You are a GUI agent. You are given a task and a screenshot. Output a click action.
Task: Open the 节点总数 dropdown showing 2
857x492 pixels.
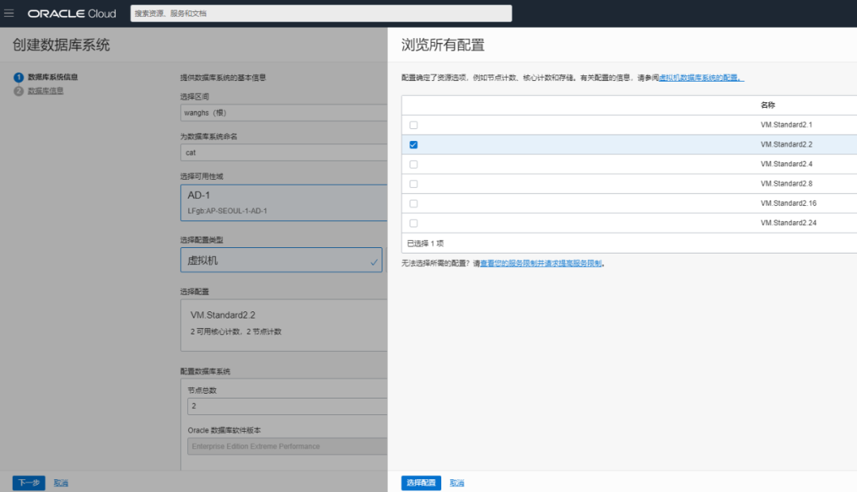pos(287,406)
